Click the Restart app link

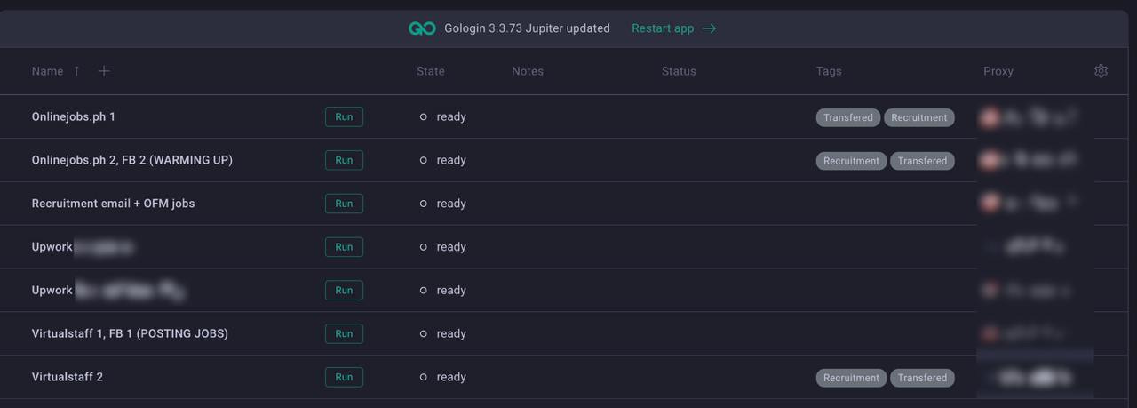pyautogui.click(x=663, y=28)
